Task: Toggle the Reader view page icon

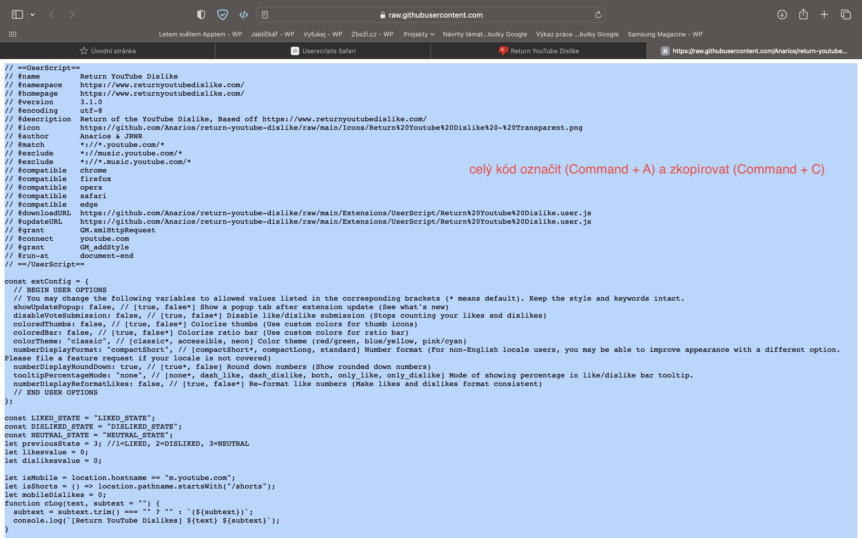Action: coord(265,15)
